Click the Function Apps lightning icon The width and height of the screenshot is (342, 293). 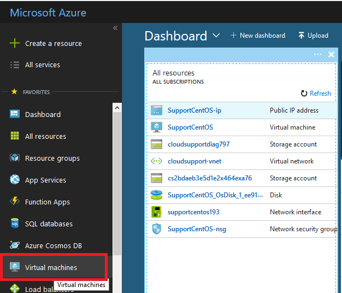[x=15, y=201]
